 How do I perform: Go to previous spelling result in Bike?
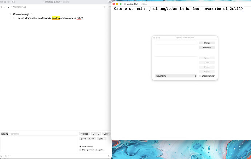point(93,134)
